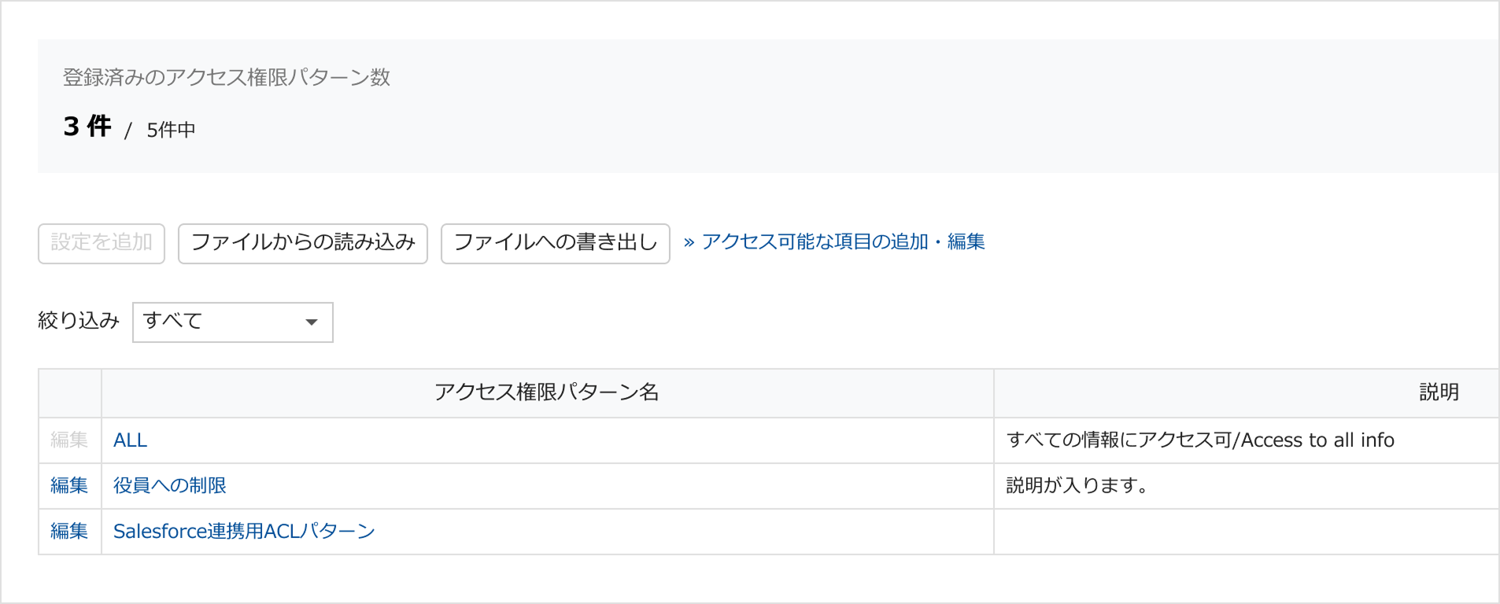Open the 絞り込み dropdown showing すべて
1500x604 pixels.
coord(232,322)
